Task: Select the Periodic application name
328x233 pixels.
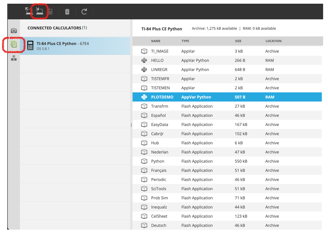Action: pyautogui.click(x=159, y=179)
